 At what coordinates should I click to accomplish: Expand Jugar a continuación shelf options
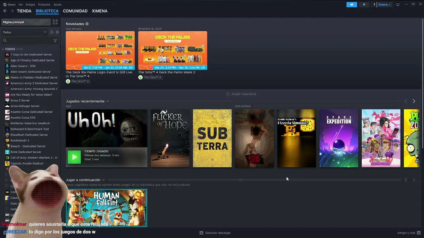point(103,180)
